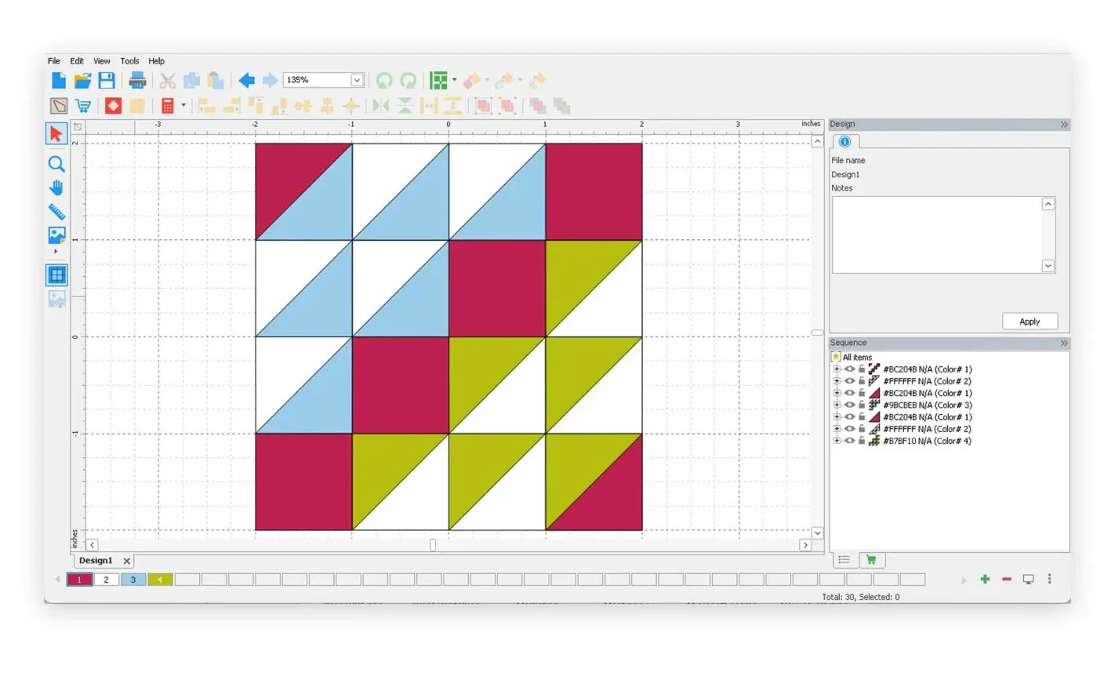The image size is (1115, 676).
Task: Print the current design
Action: [137, 80]
